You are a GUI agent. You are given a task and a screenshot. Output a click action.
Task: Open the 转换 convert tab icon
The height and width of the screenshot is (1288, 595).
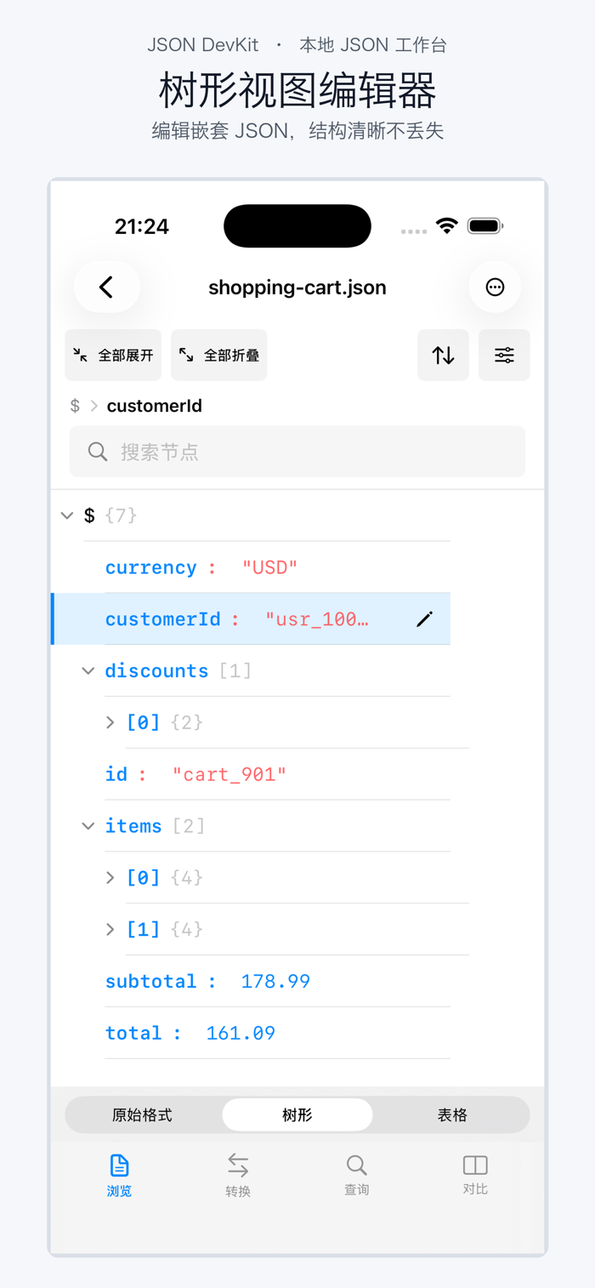click(238, 1165)
